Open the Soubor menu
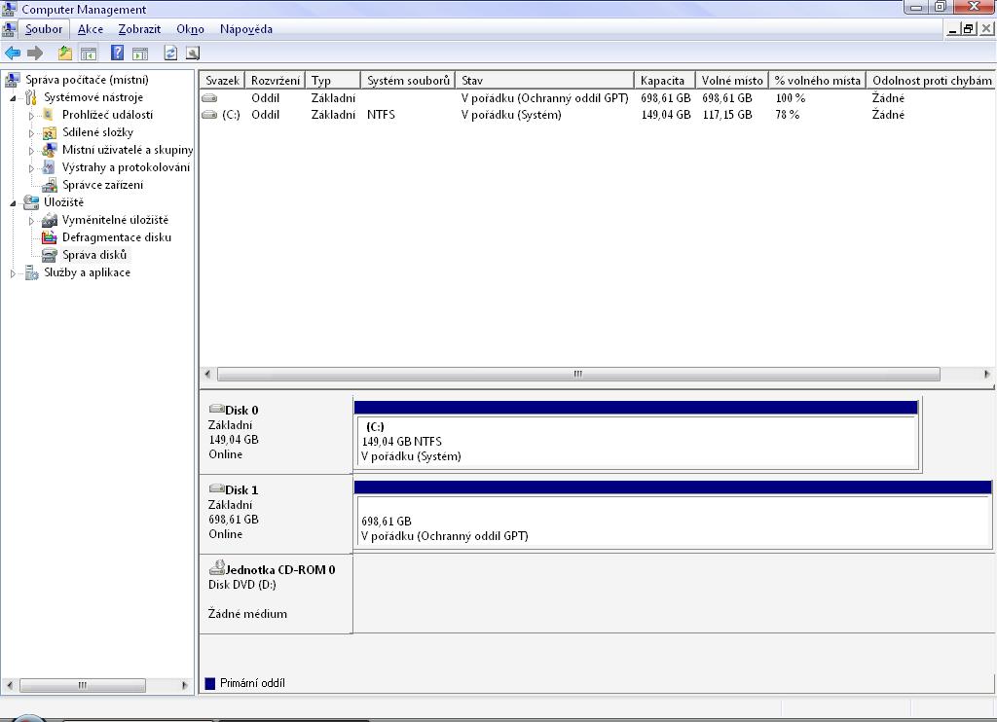The width and height of the screenshot is (997, 722). [43, 29]
